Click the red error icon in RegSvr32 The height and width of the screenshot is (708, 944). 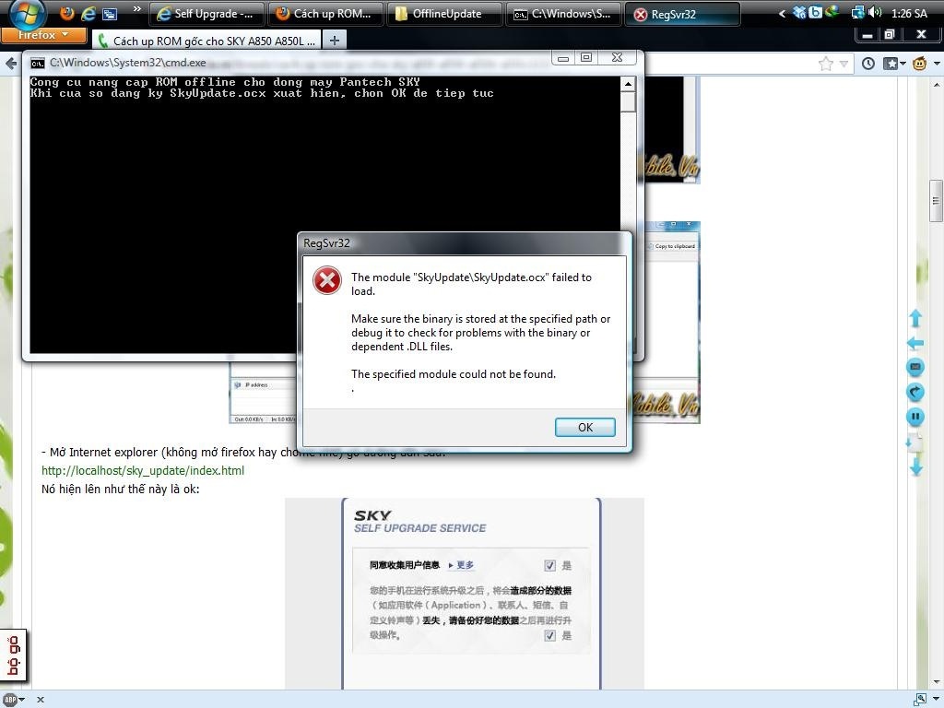tap(327, 280)
